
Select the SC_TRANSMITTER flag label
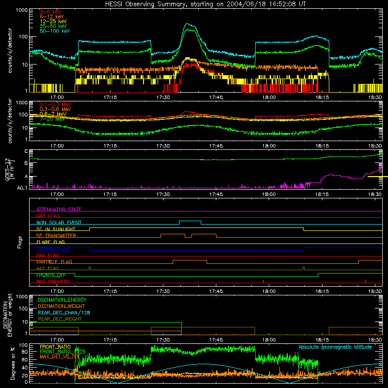56,236
